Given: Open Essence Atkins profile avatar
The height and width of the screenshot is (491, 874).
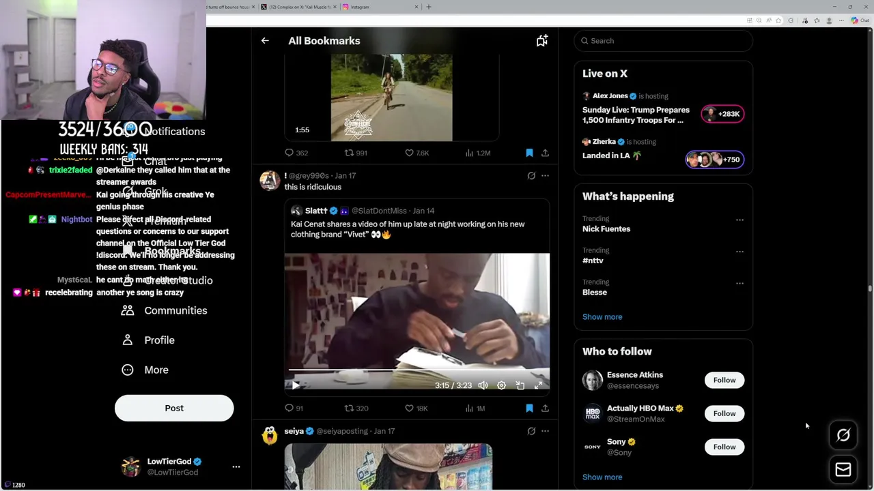Looking at the screenshot, I should pyautogui.click(x=593, y=380).
